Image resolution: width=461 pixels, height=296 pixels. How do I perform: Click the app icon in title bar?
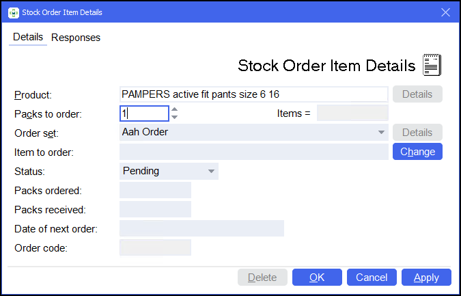[13, 12]
